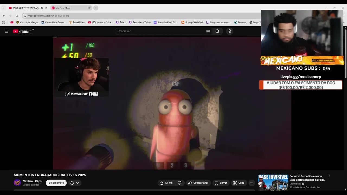Join channel via Seja membro button
Screen dimensions: 347x195
tap(56, 183)
